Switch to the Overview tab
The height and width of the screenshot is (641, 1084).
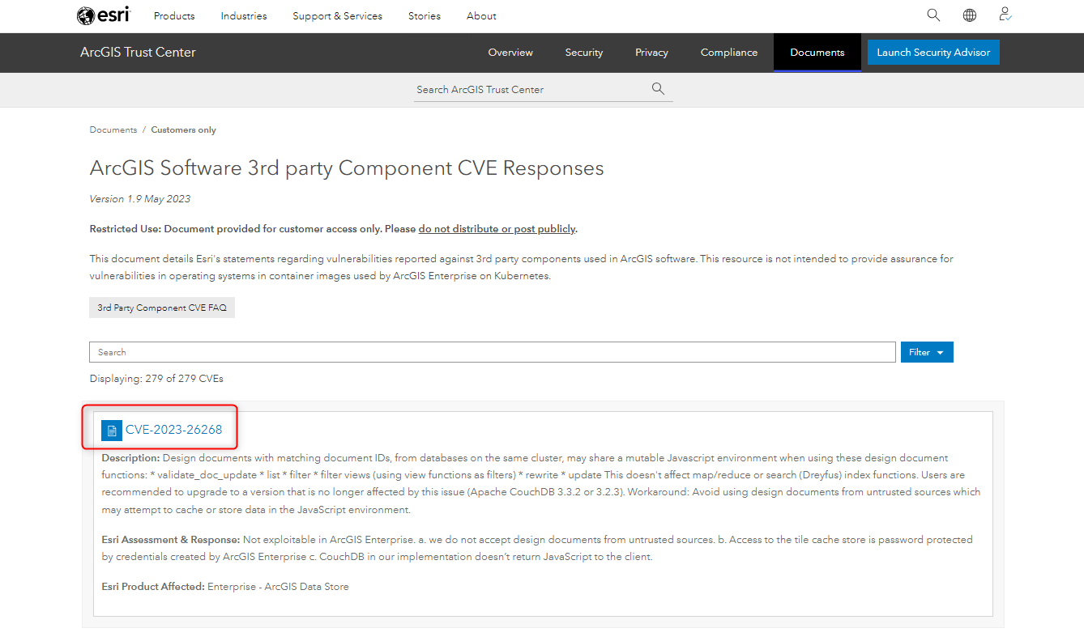coord(510,53)
